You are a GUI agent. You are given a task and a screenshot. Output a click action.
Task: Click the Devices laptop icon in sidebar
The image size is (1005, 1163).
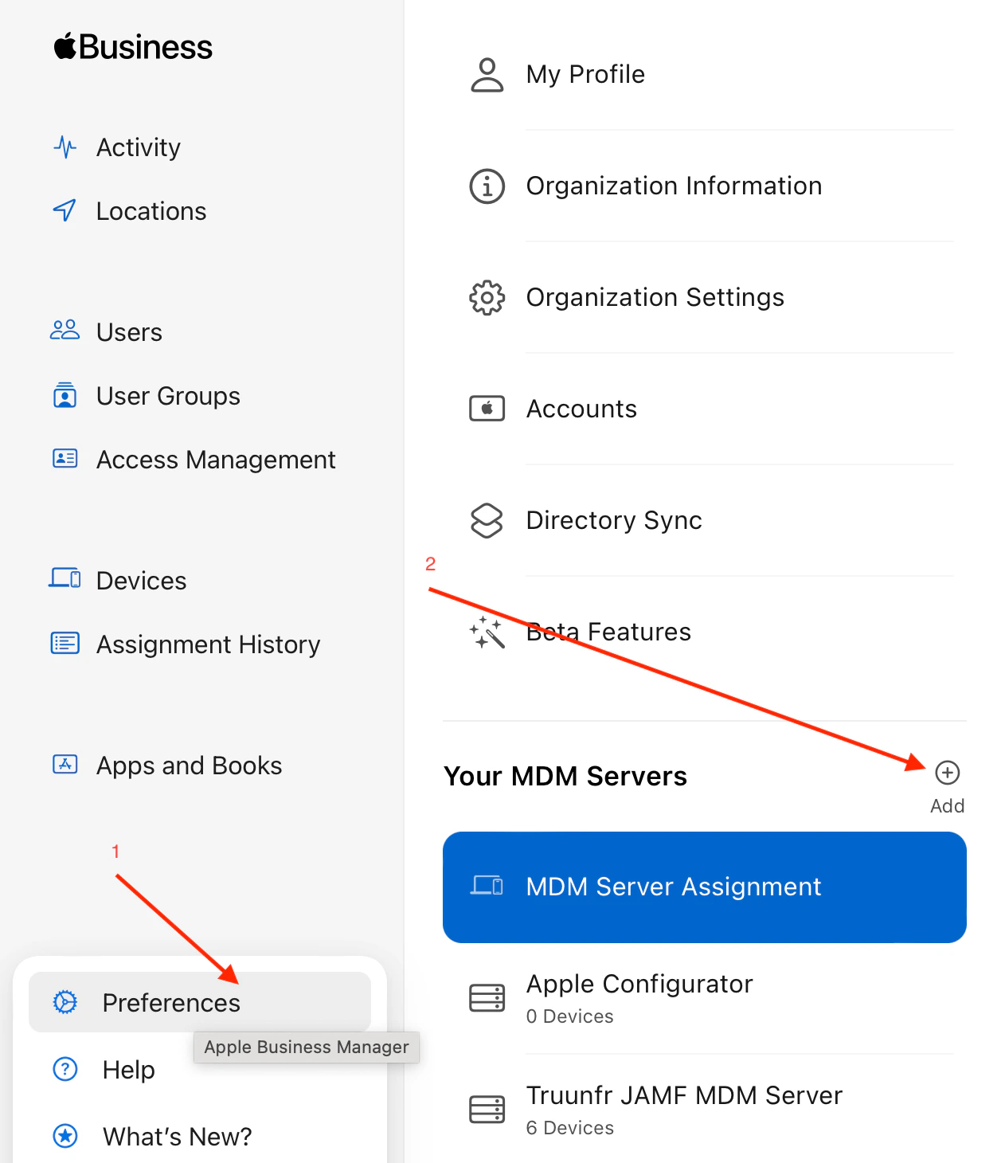65,578
